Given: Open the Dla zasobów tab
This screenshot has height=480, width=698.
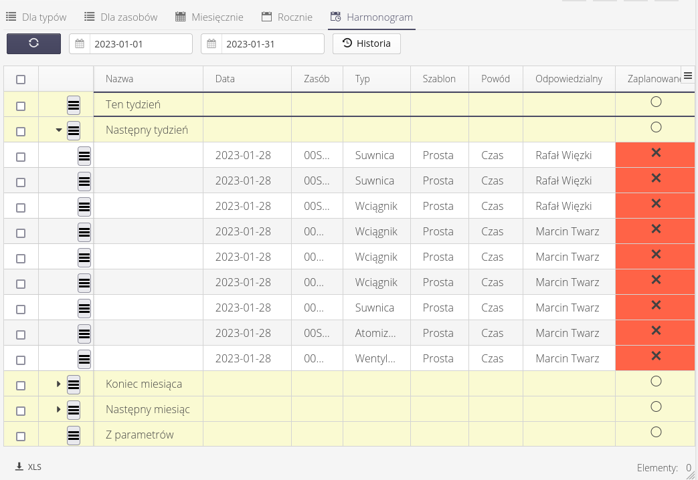Looking at the screenshot, I should (120, 17).
